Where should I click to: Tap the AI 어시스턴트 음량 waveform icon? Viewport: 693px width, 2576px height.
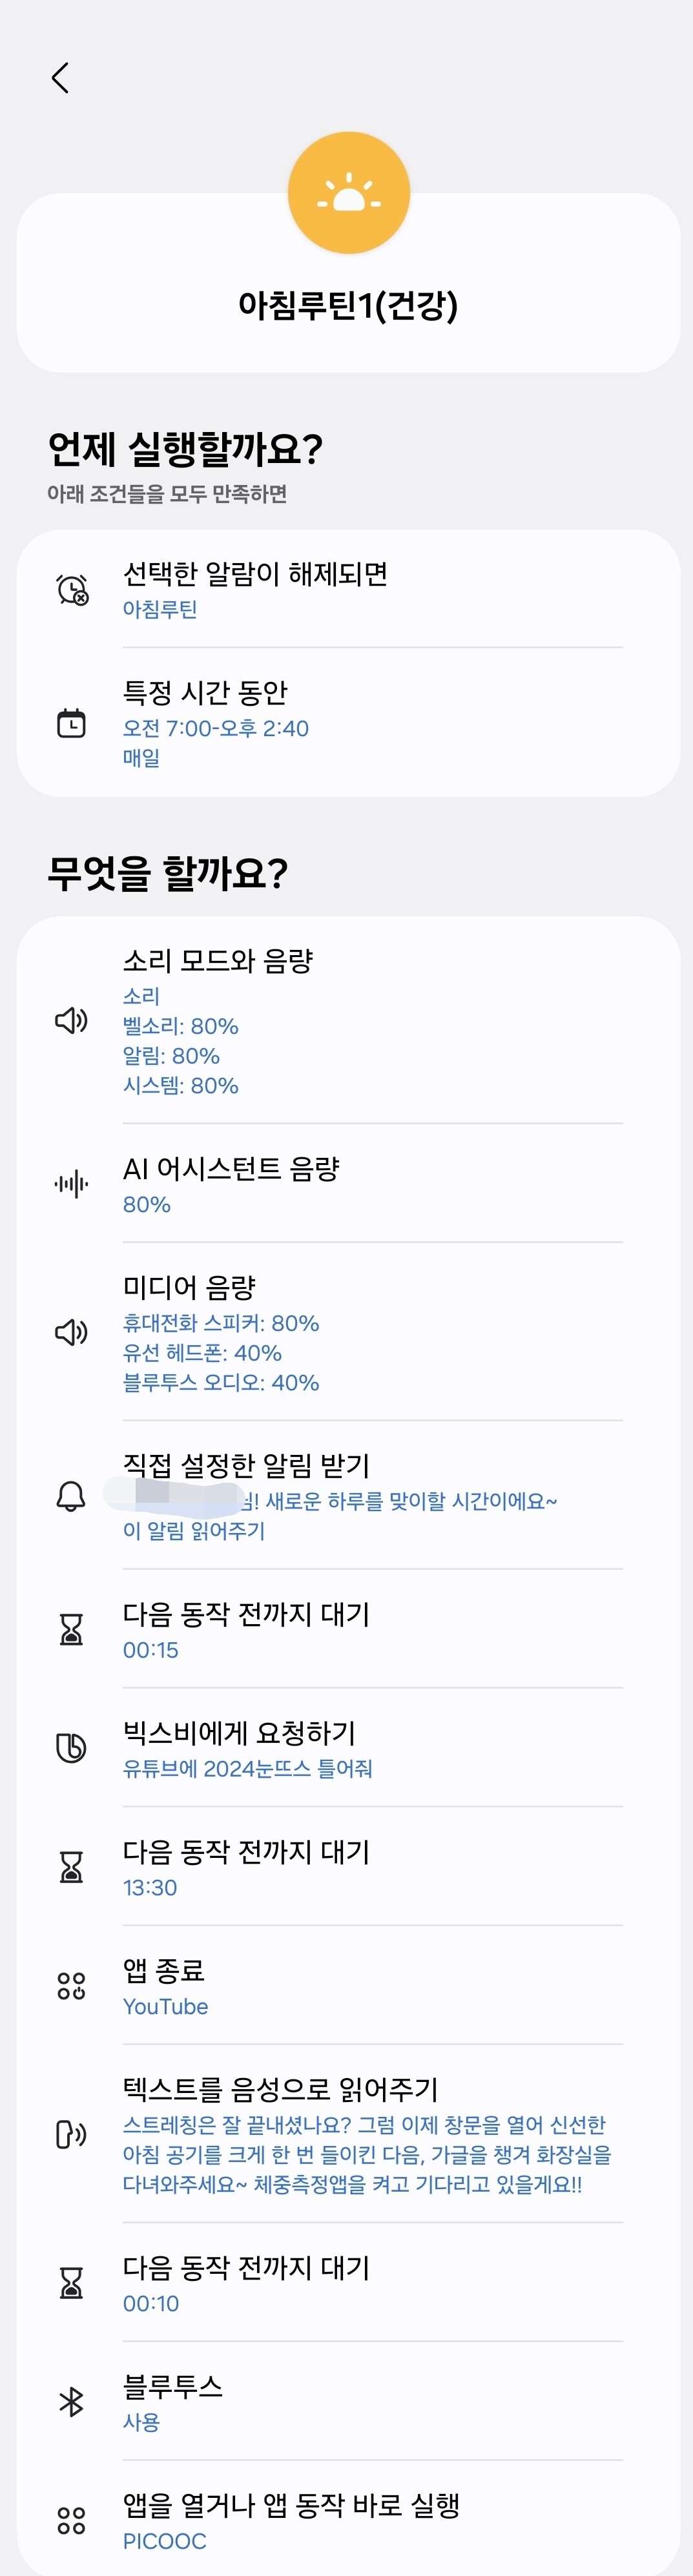(72, 1184)
